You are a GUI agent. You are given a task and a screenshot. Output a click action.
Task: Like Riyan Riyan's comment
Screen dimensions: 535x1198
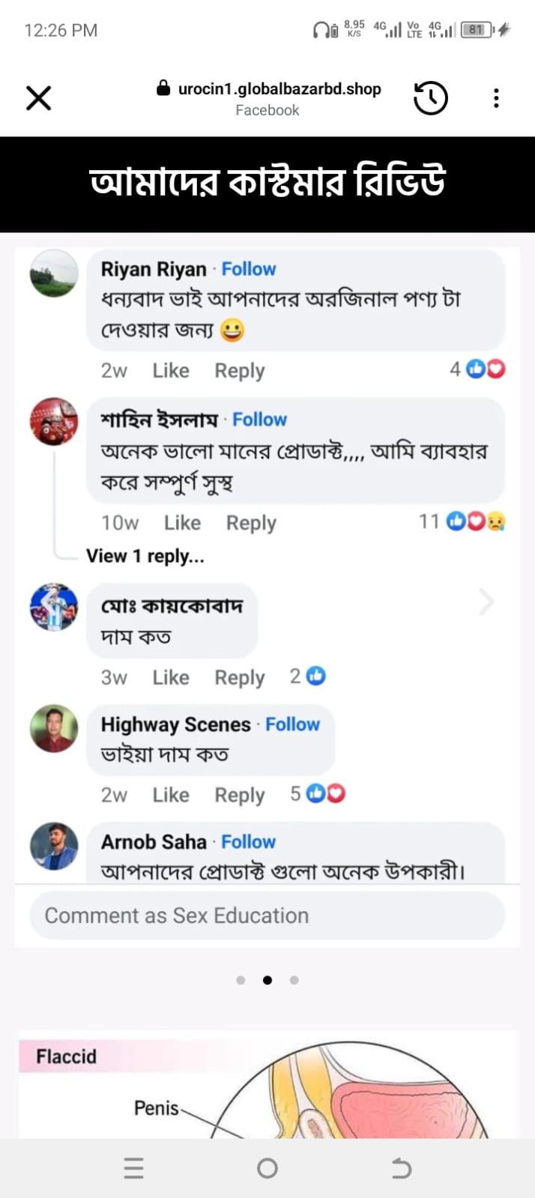[x=171, y=371]
